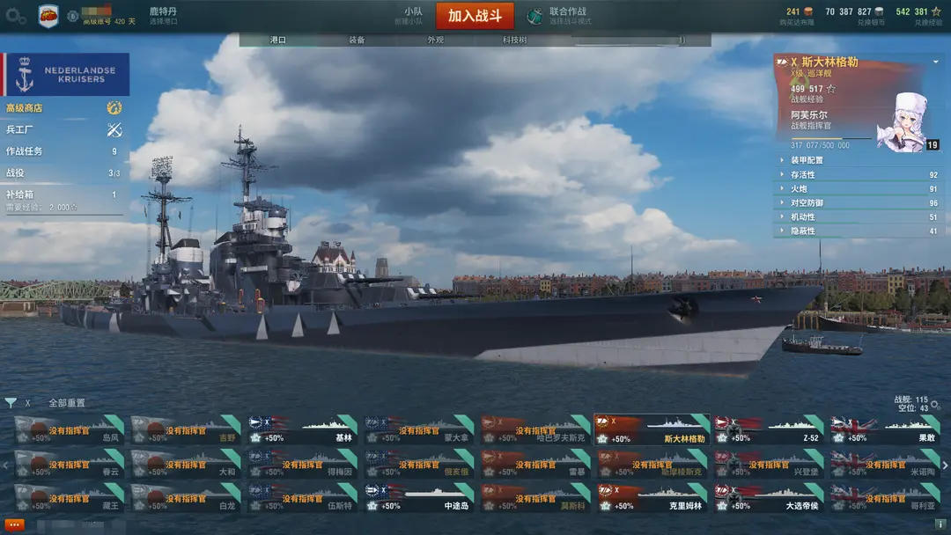Select the 中途岛 Midway ship card
The image size is (951, 535).
pos(420,498)
